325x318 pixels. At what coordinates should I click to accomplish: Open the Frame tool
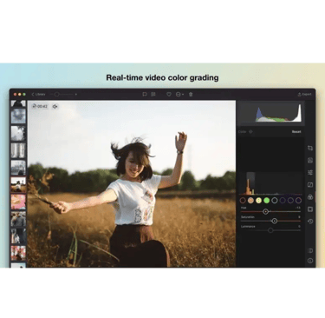coord(310,209)
